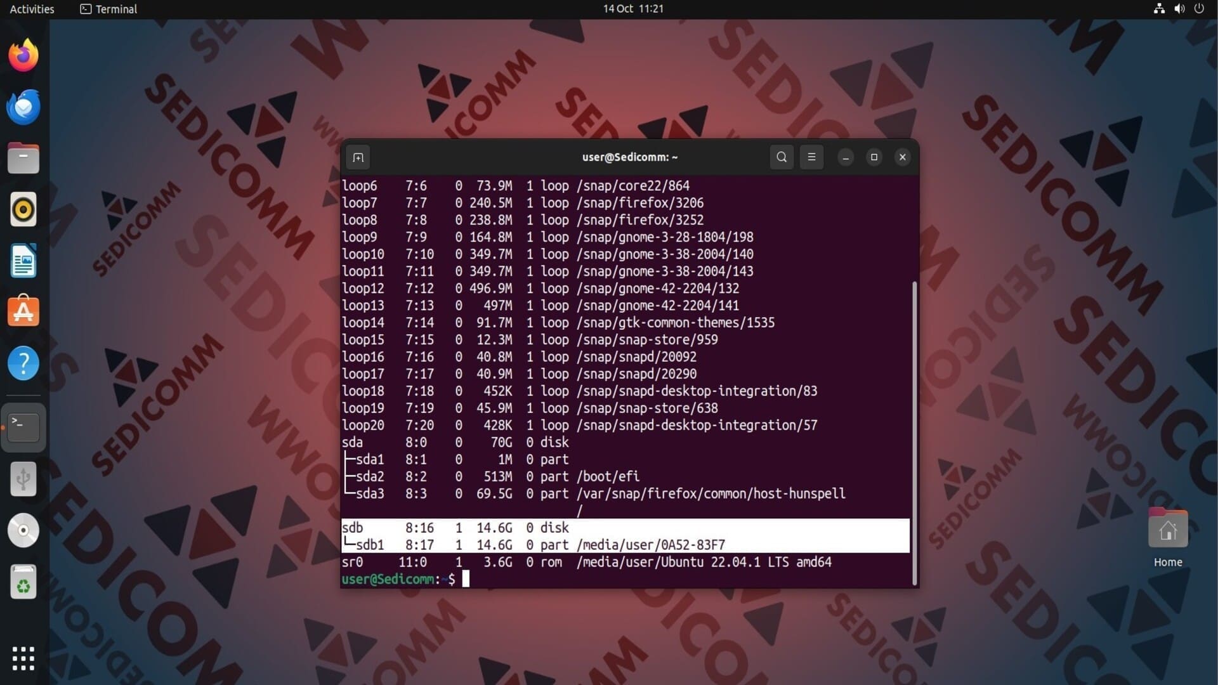Screen dimensions: 1218x685
Task: Open the terminal hamburger menu
Action: pyautogui.click(x=811, y=157)
